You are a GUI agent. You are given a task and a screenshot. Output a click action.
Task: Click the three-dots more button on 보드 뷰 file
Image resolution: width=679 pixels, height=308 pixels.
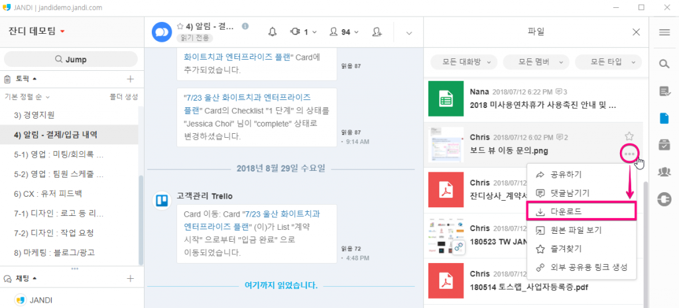tap(629, 154)
